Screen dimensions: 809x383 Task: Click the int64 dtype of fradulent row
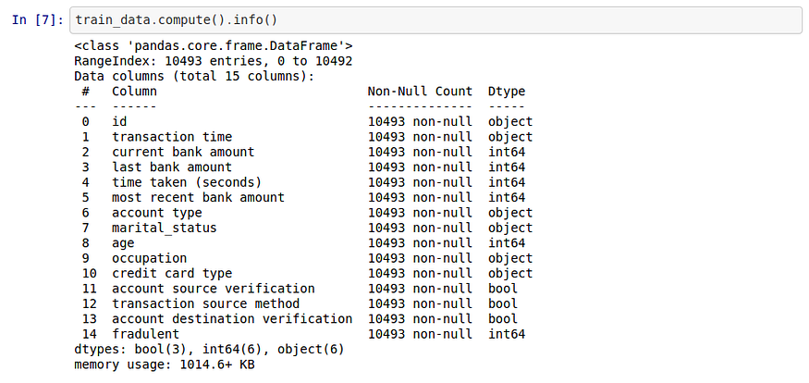[x=507, y=334]
